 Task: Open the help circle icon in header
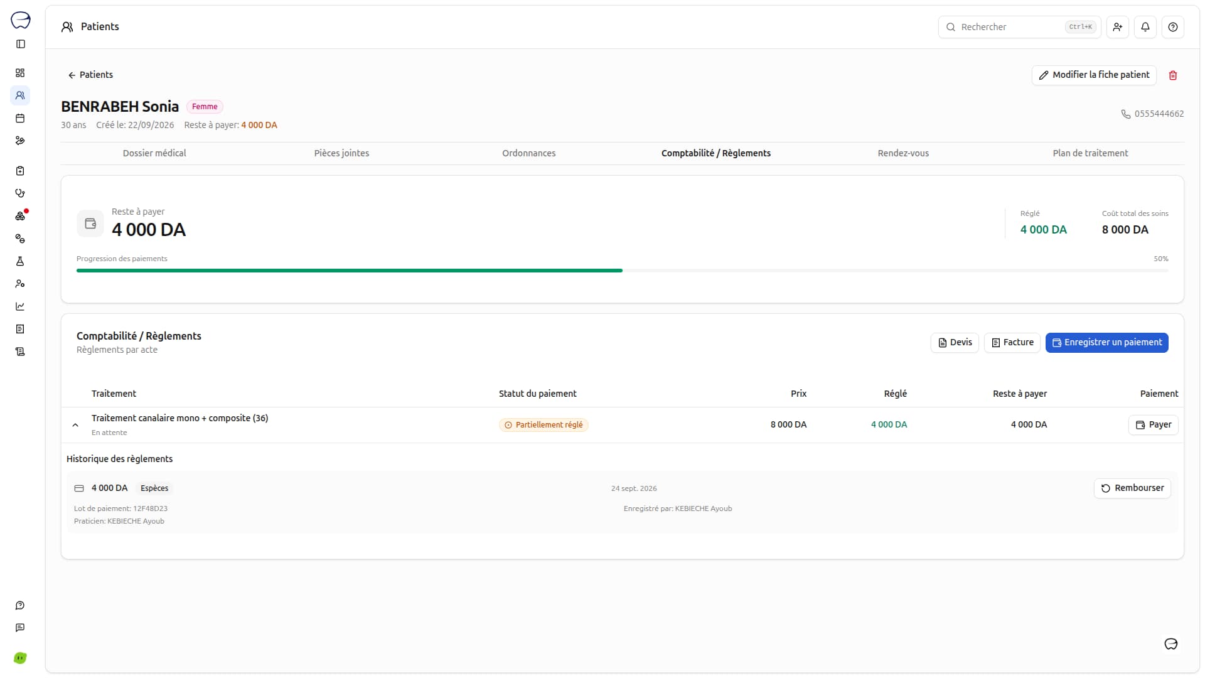1173,27
